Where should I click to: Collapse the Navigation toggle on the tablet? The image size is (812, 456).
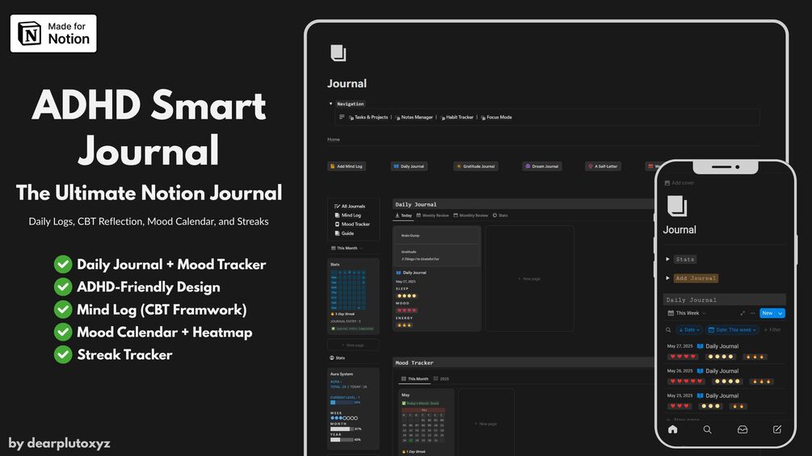pyautogui.click(x=331, y=104)
